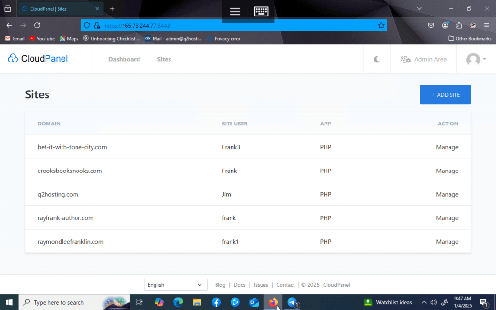
Task: Show hidden system tray icons
Action: coord(424,302)
